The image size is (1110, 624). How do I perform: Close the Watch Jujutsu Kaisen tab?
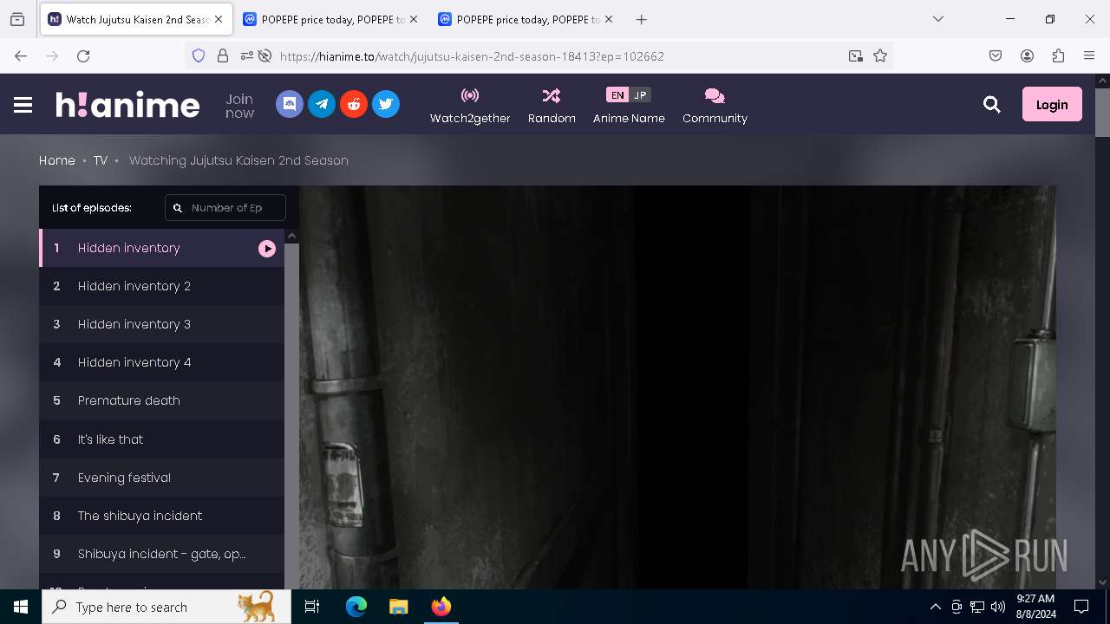coord(219,19)
